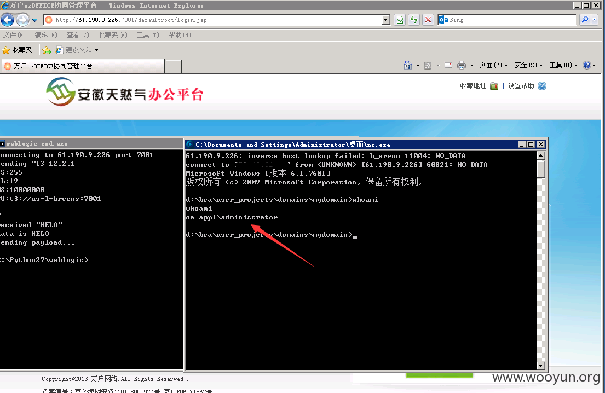Expand the address bar history dropdown
Viewport: 605px width, 393px height.
coord(386,20)
